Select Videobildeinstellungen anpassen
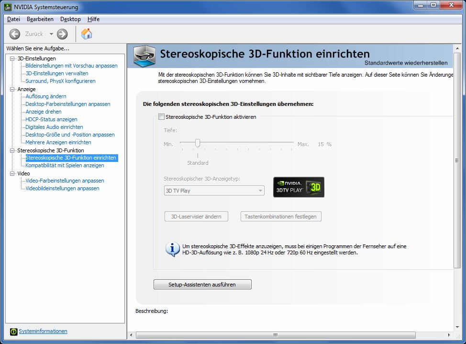 [x=62, y=188]
